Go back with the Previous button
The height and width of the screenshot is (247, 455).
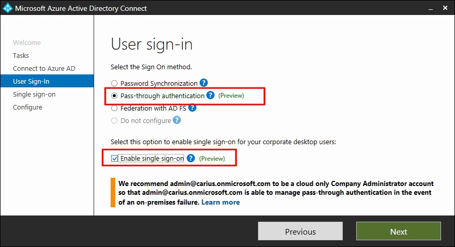click(300, 231)
